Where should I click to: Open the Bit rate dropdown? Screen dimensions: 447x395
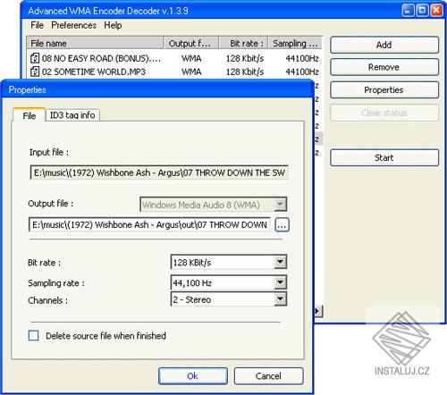[x=280, y=262]
